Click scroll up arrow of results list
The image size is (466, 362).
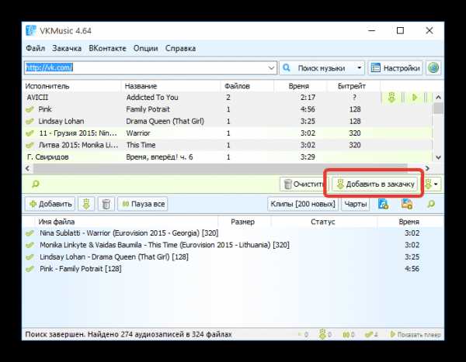[x=438, y=97]
